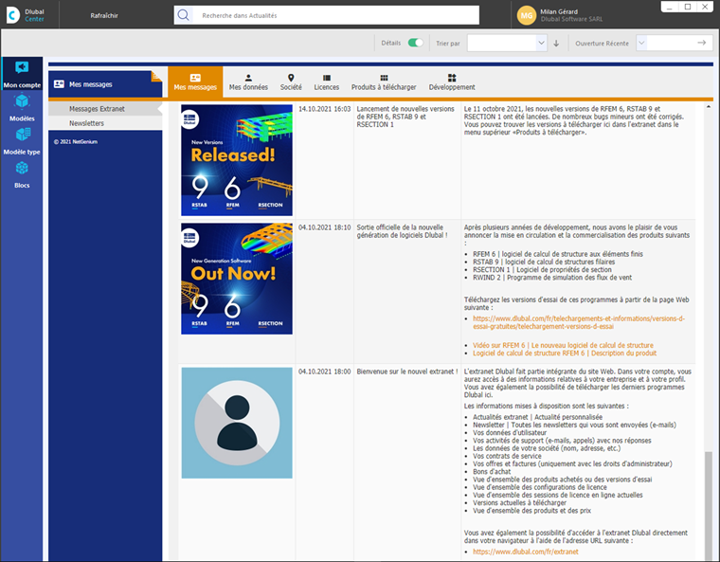Click the vertical scrollbar thumb of messages

[x=708, y=504]
